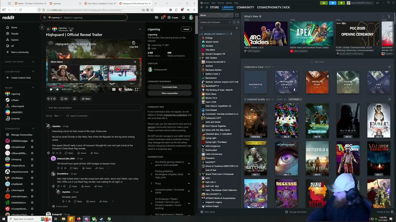Favorite r/ApexUncovered with its star
Screen dimensions: 396x222
point(32,172)
